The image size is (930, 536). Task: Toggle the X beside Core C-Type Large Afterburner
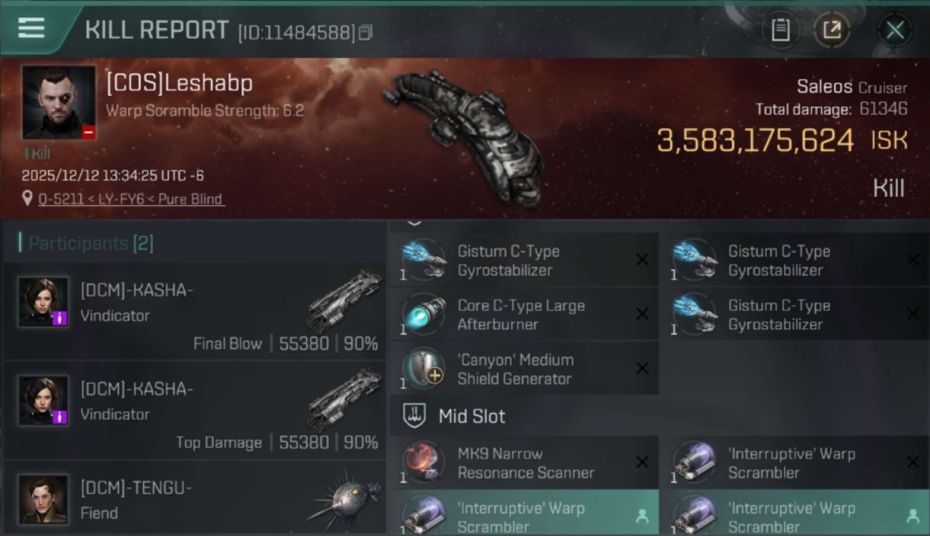tap(642, 314)
